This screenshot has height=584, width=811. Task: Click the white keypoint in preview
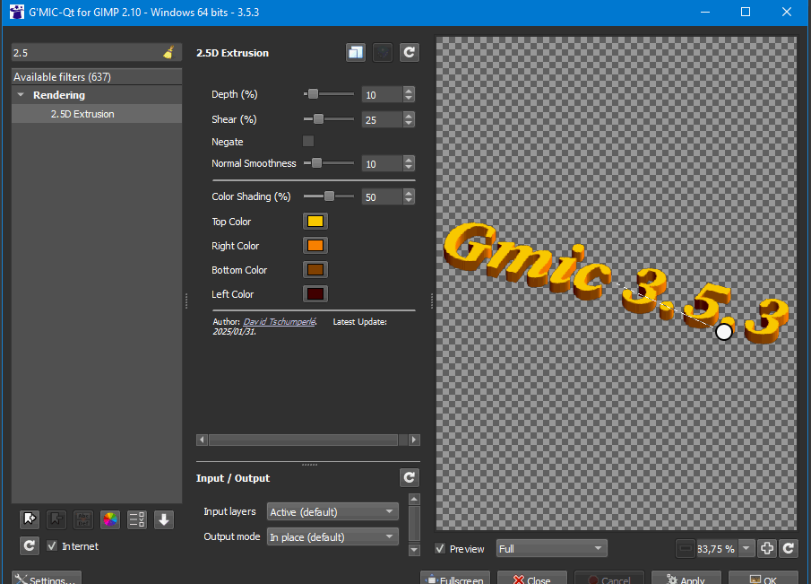[723, 331]
